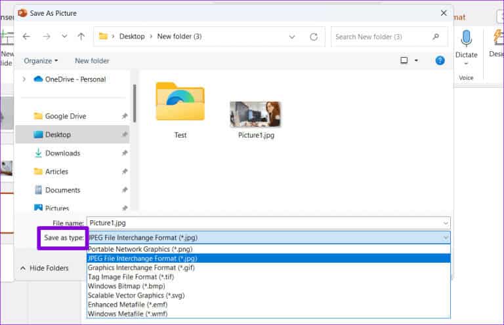Click the Up one level arrow
This screenshot has width=504, height=325.
[81, 37]
